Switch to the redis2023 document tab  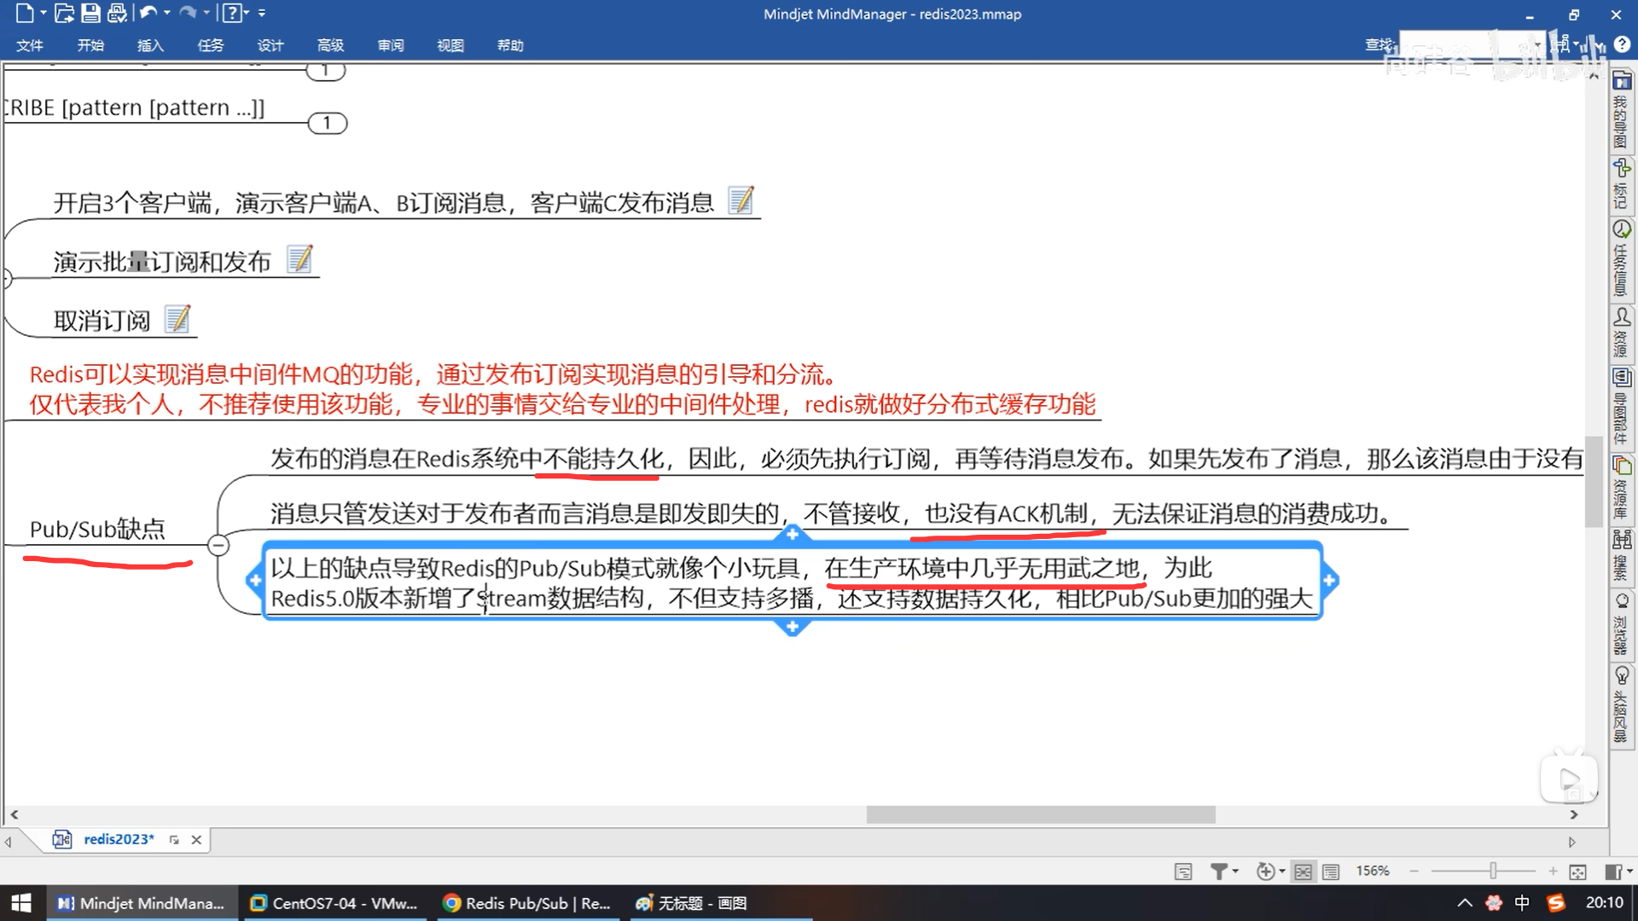tap(118, 839)
